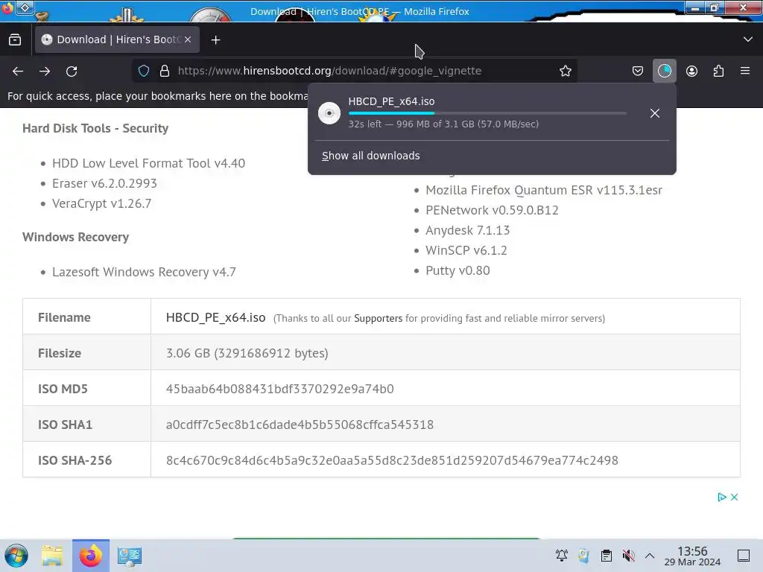
Task: Click Eraser v6.2.0.2993 list item
Action: point(104,183)
